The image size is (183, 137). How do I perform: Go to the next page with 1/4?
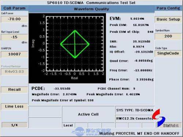tap(14, 125)
